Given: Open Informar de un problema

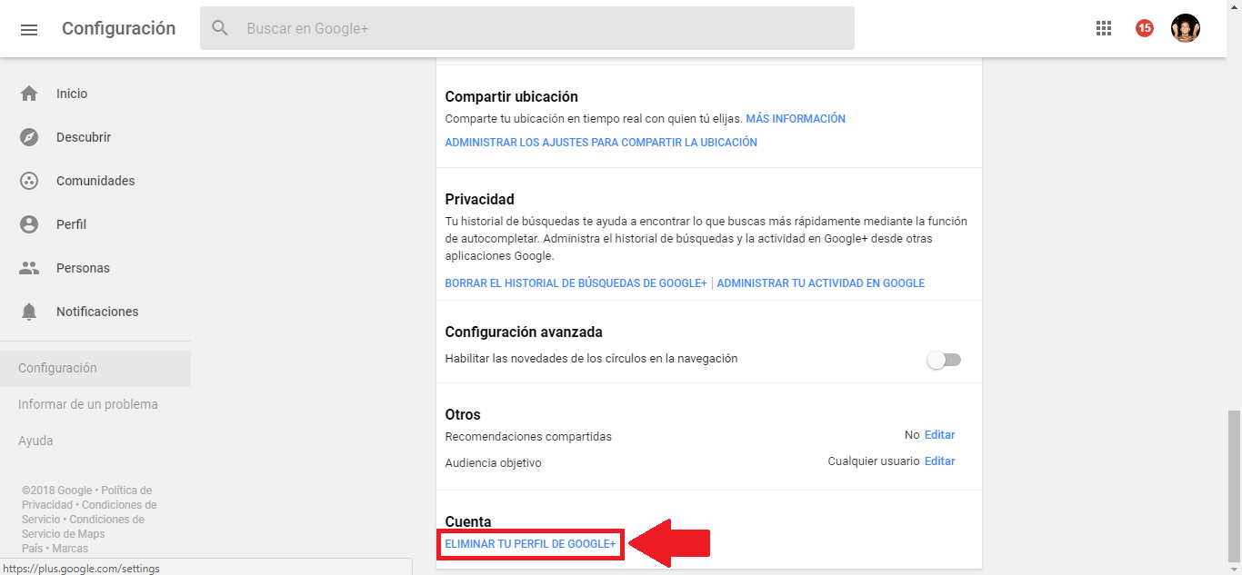Looking at the screenshot, I should (88, 404).
